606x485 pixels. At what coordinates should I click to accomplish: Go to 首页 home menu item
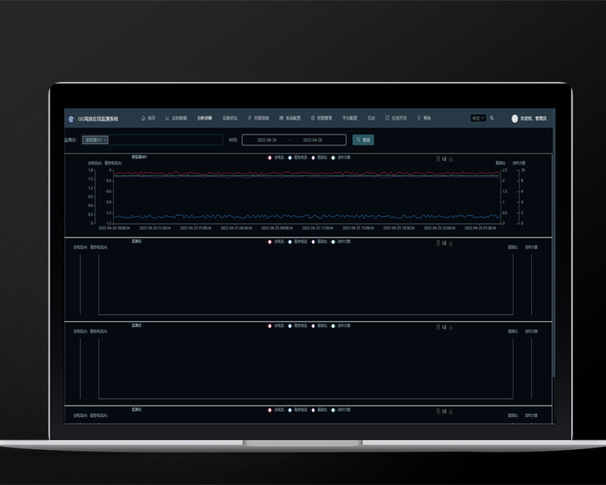click(x=149, y=118)
